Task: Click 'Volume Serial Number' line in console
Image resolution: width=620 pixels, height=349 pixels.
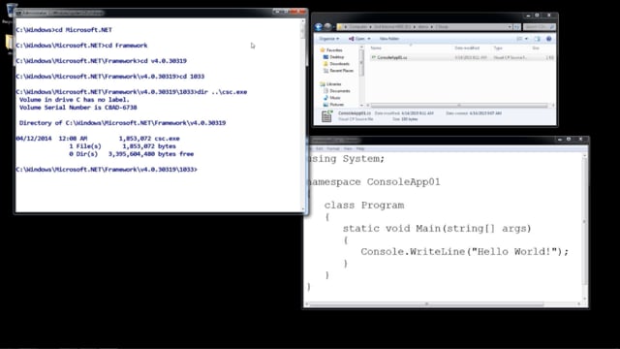Action: 77,108
